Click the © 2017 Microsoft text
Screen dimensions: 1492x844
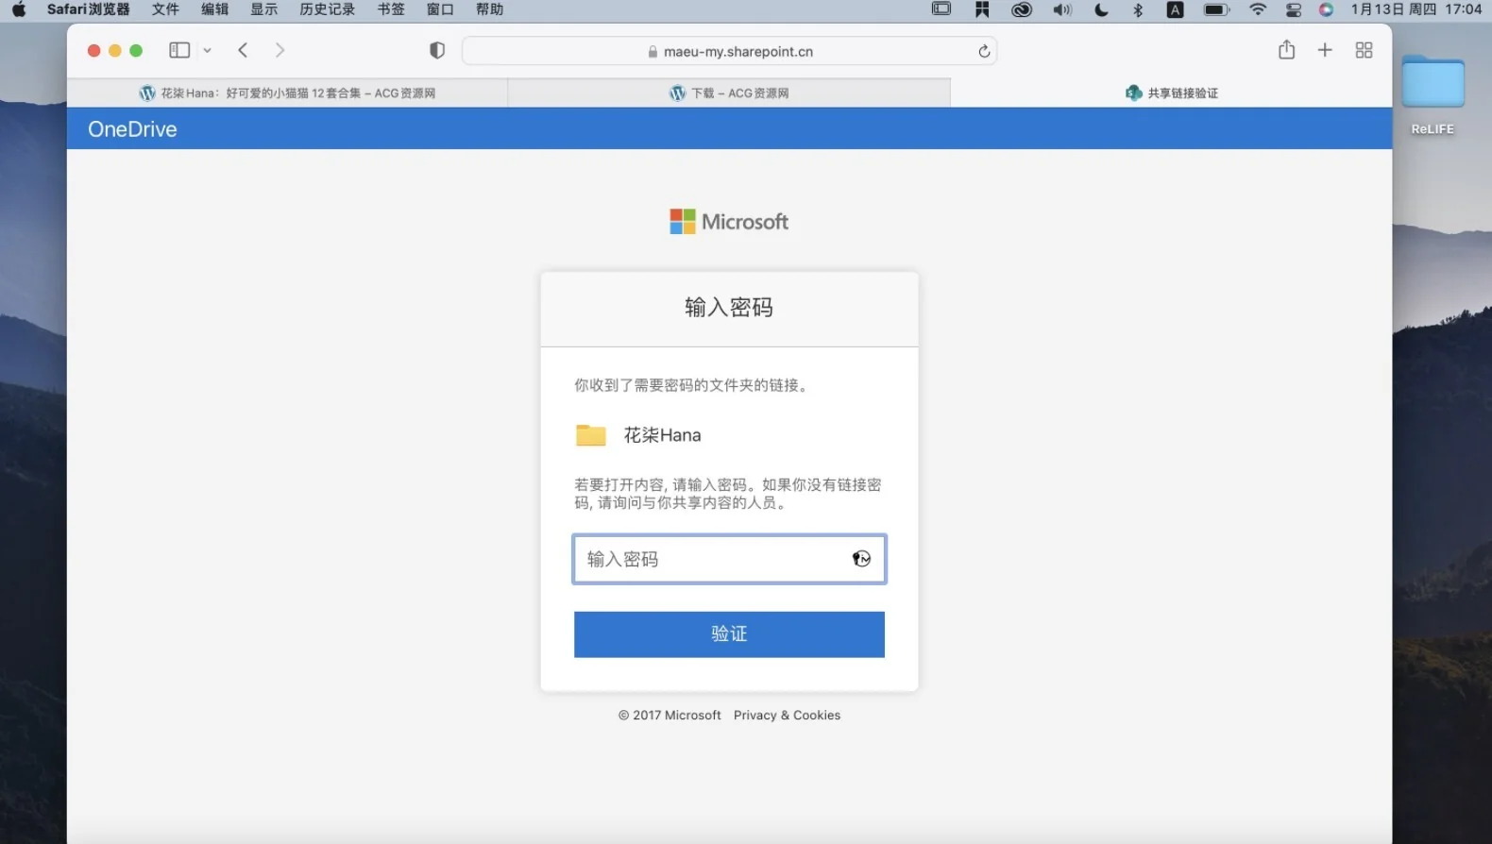[x=670, y=716]
